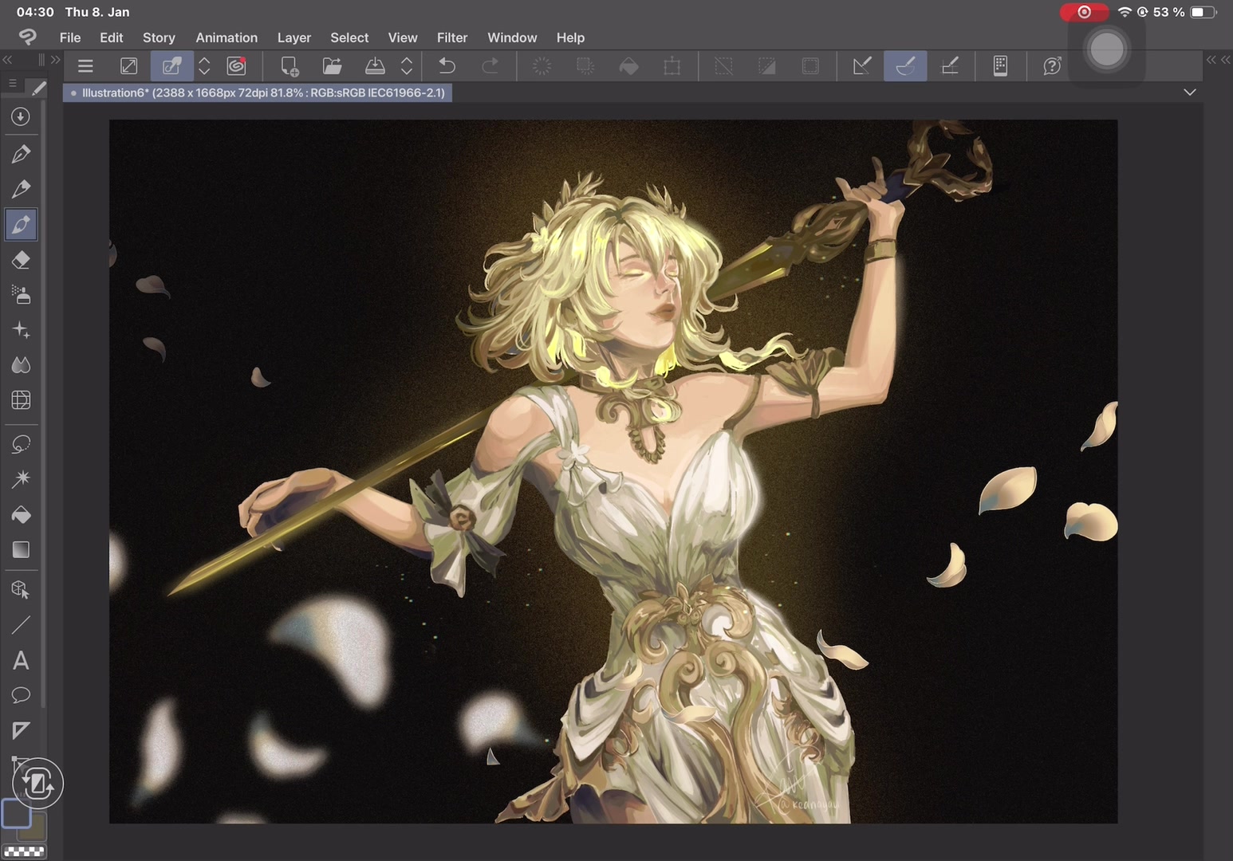
Task: Click the Scale/Rotate transform icon
Action: (672, 66)
